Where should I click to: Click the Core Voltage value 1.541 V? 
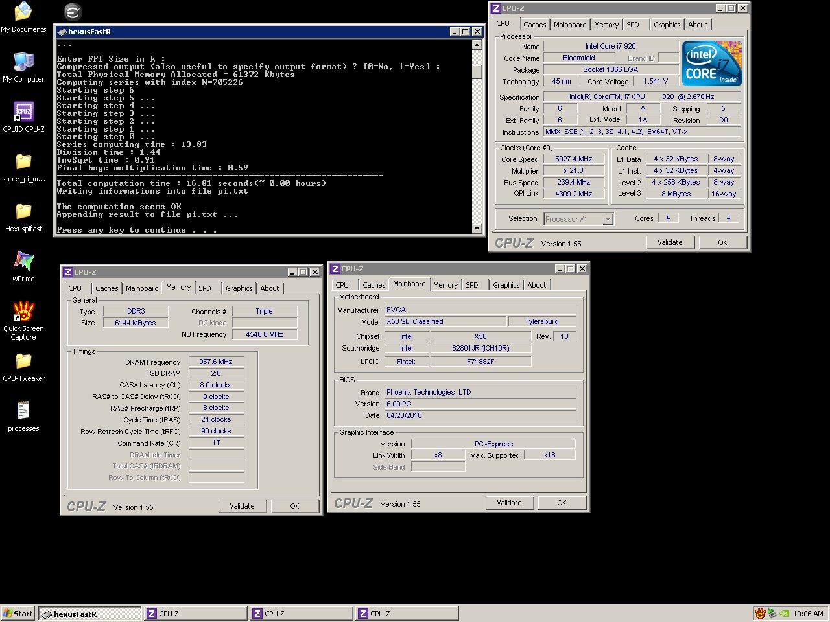tap(656, 82)
